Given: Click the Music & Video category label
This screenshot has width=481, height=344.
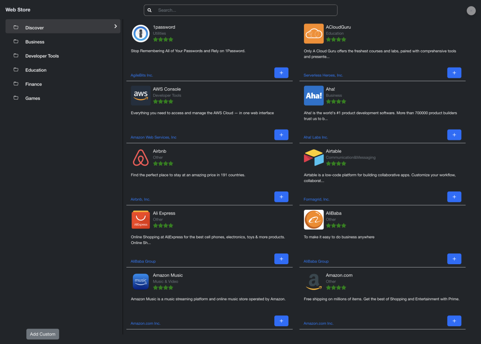Looking at the screenshot, I should (x=166, y=282).
